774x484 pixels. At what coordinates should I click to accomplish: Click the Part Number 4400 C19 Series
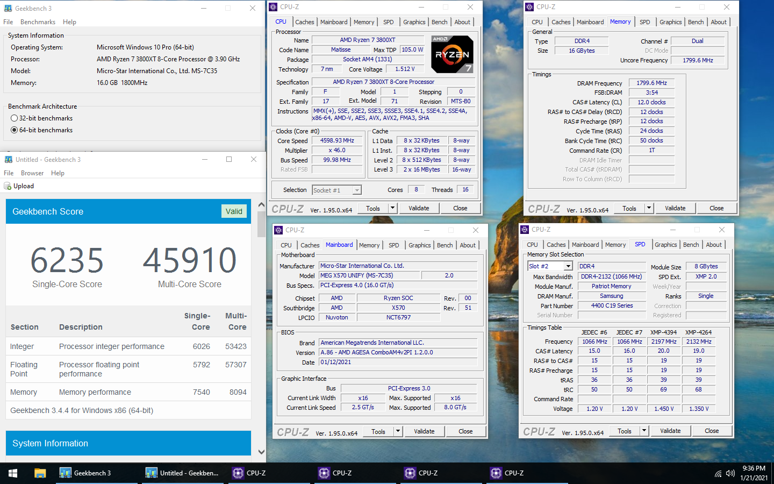tap(612, 305)
